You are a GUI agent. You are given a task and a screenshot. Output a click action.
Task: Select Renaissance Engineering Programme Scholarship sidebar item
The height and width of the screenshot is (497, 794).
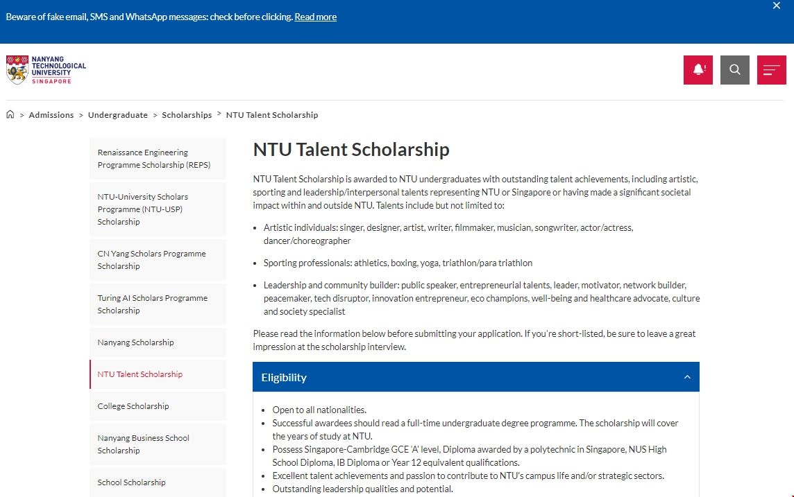tap(153, 159)
